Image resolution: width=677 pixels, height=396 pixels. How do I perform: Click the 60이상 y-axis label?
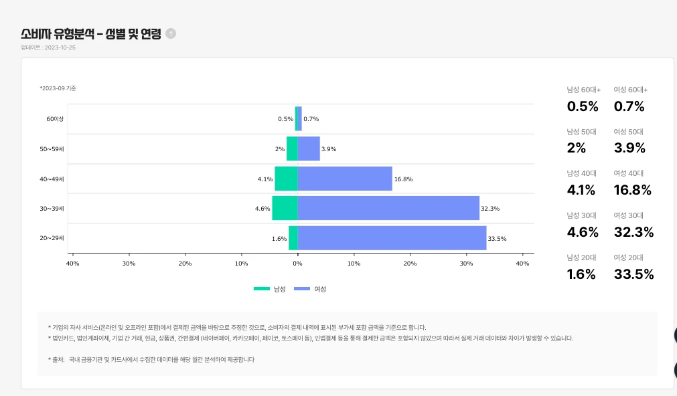coord(55,118)
